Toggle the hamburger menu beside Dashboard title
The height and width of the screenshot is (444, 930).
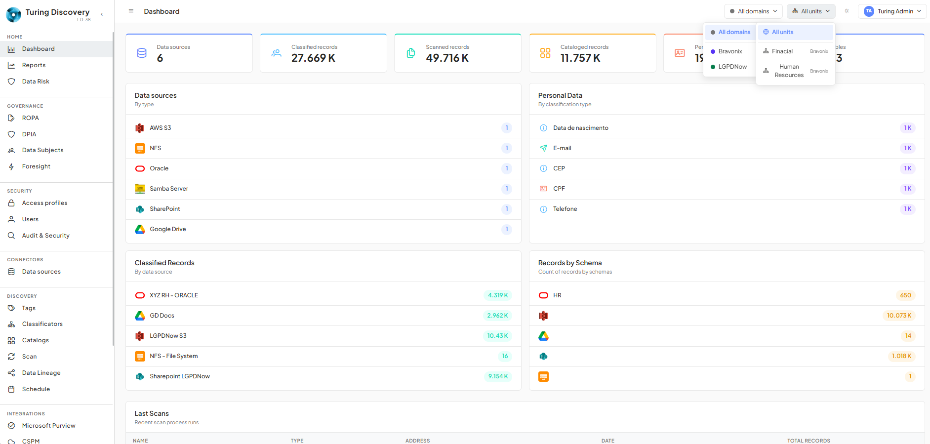[x=131, y=11]
